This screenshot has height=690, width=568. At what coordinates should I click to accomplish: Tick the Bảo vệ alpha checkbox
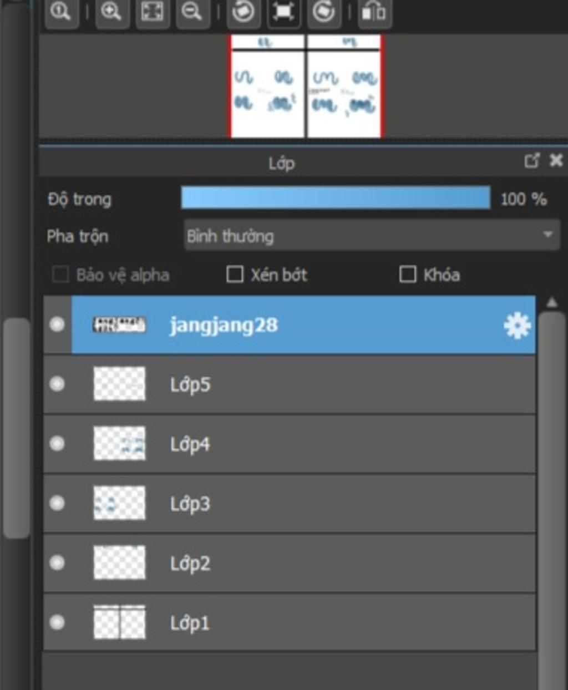pos(60,274)
